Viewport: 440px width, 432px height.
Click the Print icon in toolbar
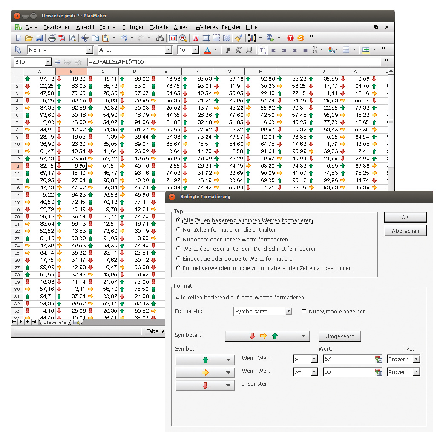point(52,38)
